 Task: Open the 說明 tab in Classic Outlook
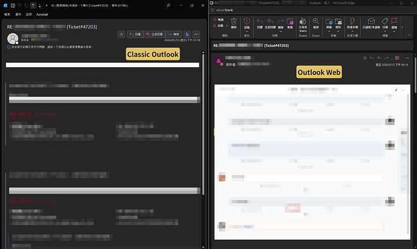pos(29,15)
